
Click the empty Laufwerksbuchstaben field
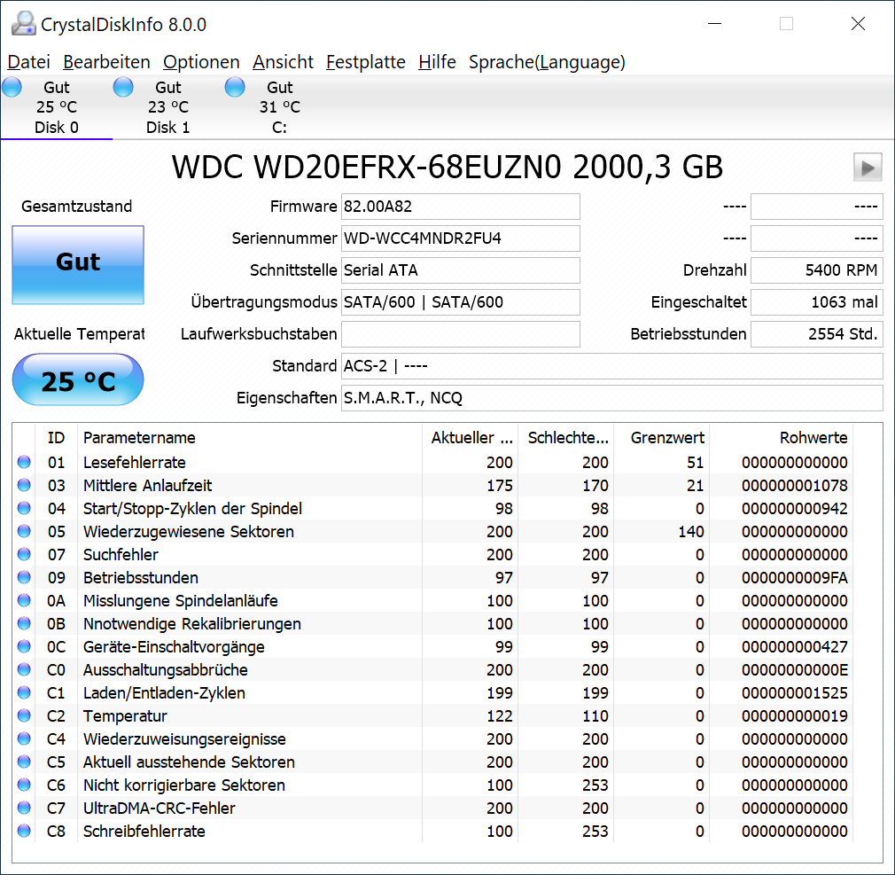[461, 334]
